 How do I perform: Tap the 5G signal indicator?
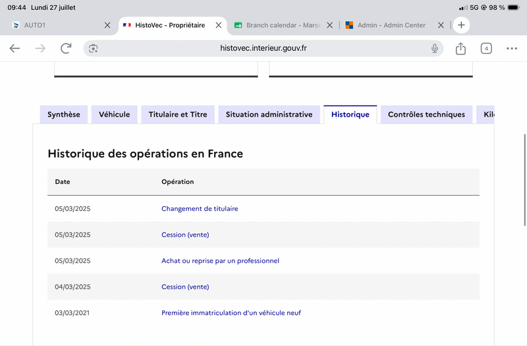[x=474, y=7]
